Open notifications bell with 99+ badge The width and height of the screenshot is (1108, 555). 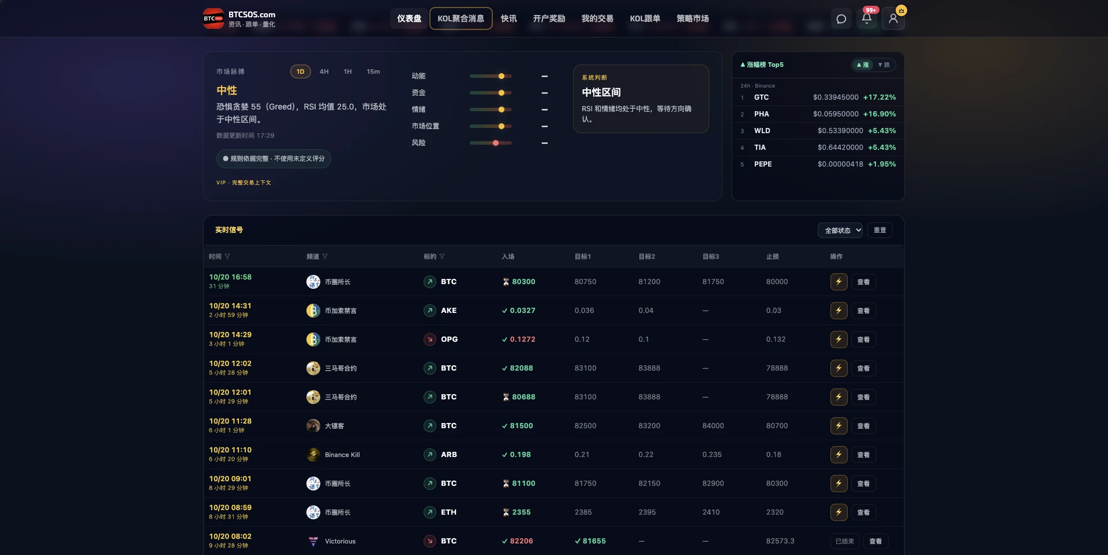867,18
